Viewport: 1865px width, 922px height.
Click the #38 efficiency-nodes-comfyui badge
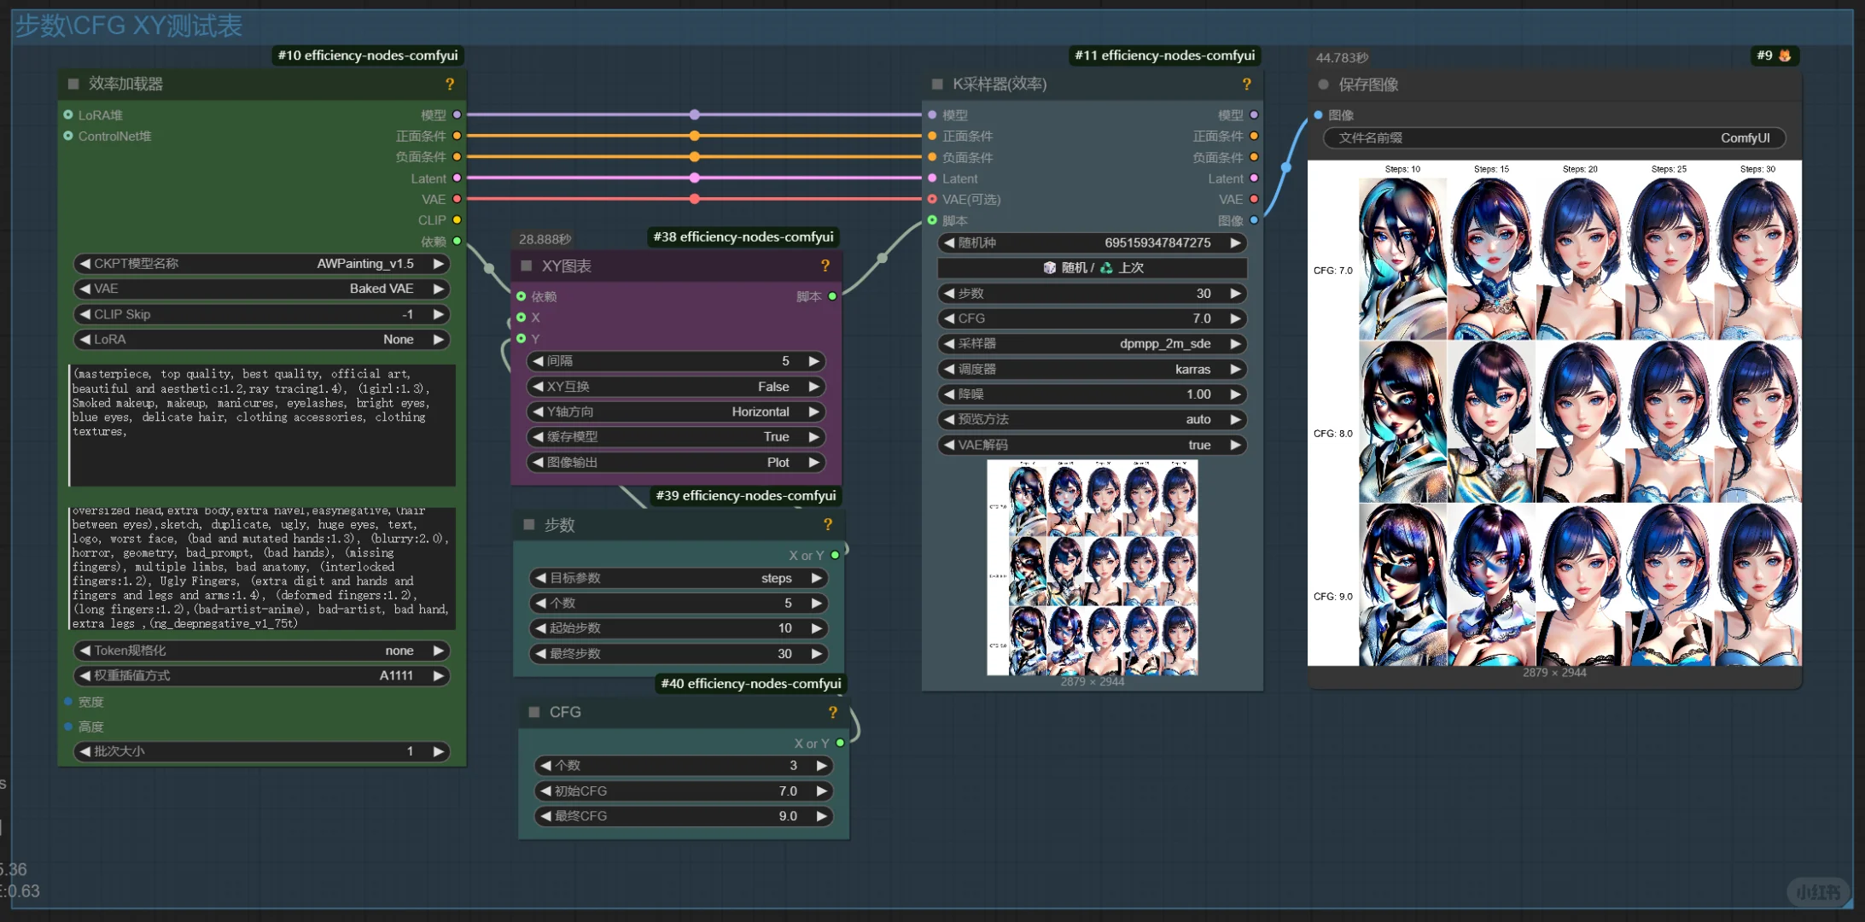pos(743,237)
